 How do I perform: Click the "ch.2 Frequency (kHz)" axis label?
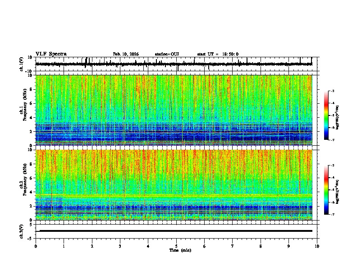[x=23, y=179]
